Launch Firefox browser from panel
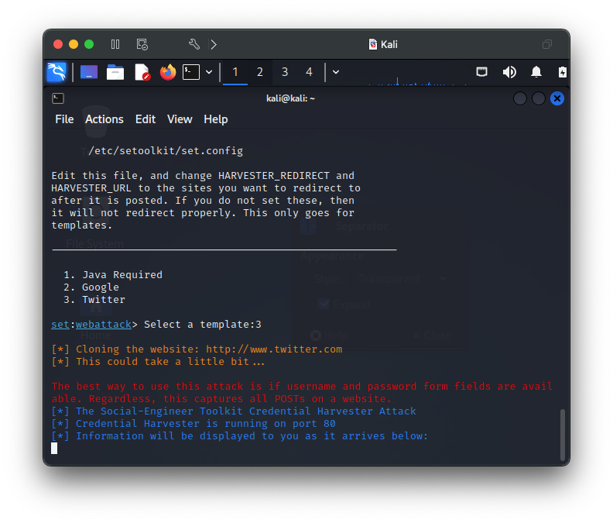The height and width of the screenshot is (523, 613). click(x=168, y=72)
